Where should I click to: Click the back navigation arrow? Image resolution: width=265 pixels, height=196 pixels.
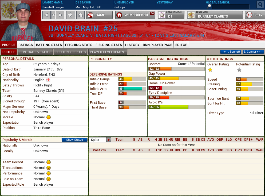point(46,15)
